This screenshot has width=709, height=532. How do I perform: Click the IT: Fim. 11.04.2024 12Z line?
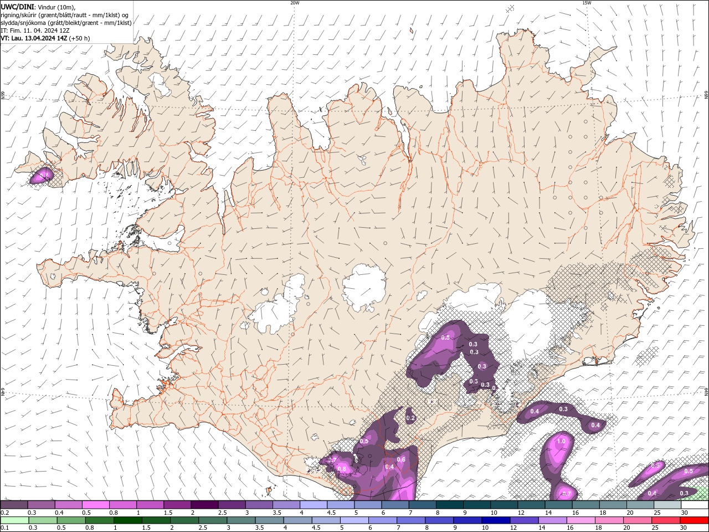click(35, 30)
